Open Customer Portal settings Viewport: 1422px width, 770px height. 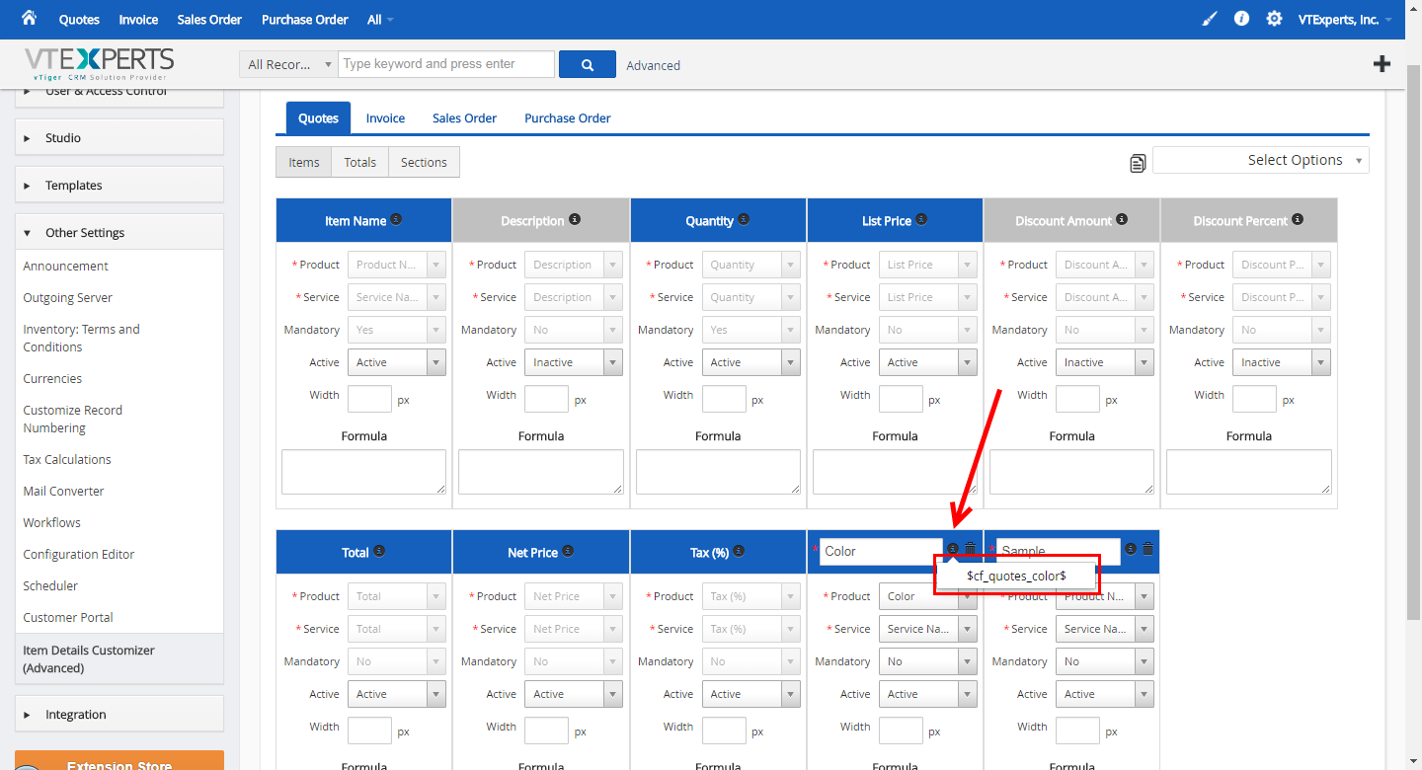[68, 617]
